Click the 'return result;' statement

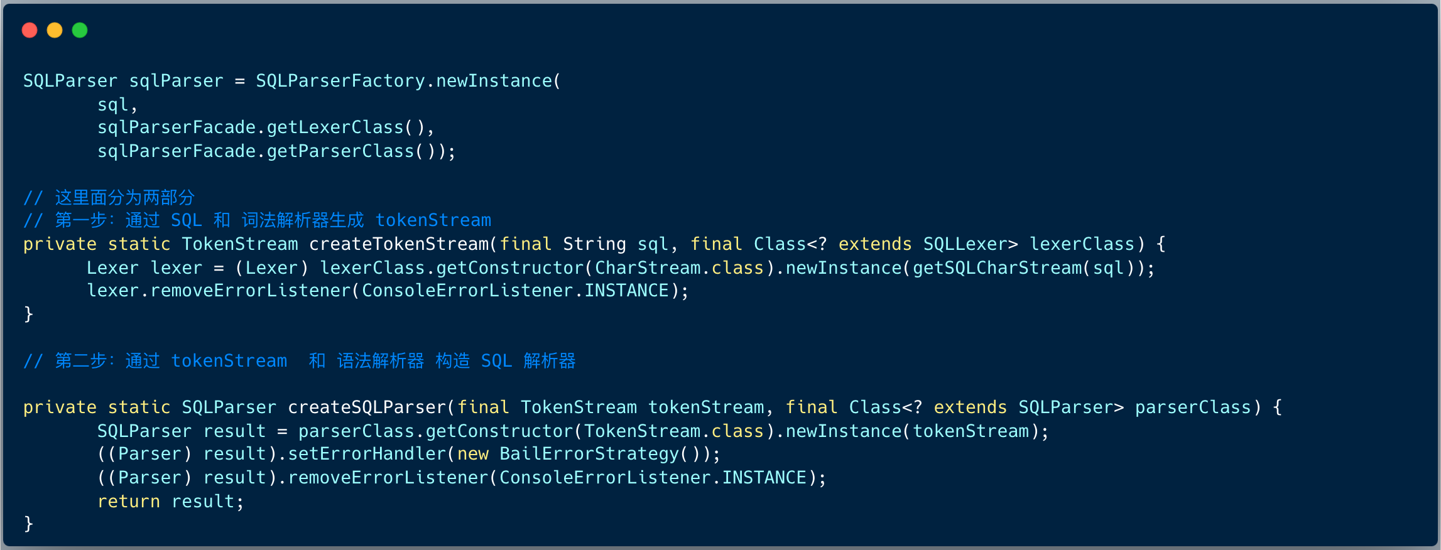click(170, 502)
